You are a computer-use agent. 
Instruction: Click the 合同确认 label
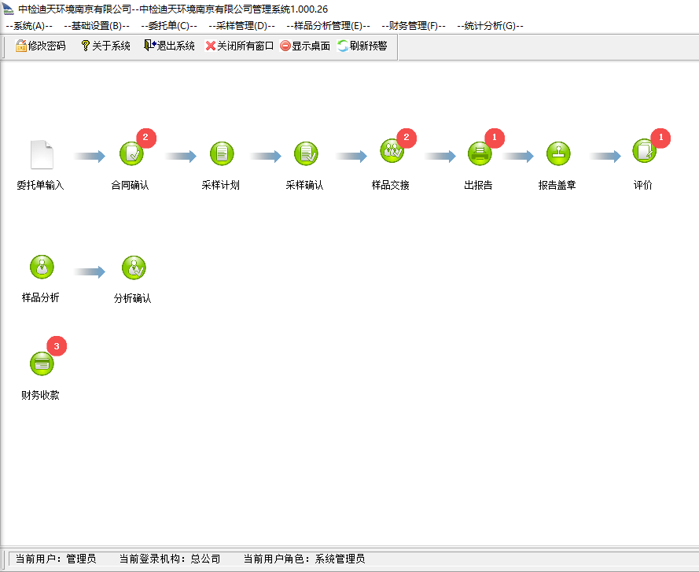131,185
